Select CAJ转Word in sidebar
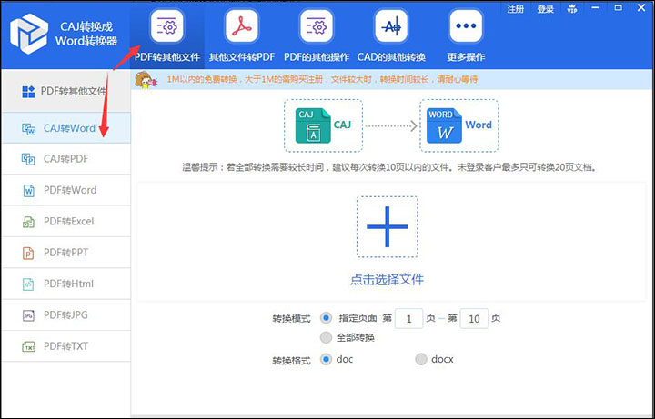Screen dimensions: 655x419 click(x=66, y=128)
